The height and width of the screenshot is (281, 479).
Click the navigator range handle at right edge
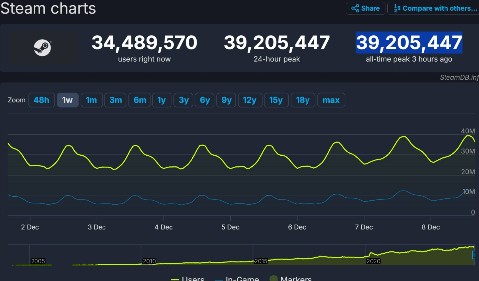474,255
